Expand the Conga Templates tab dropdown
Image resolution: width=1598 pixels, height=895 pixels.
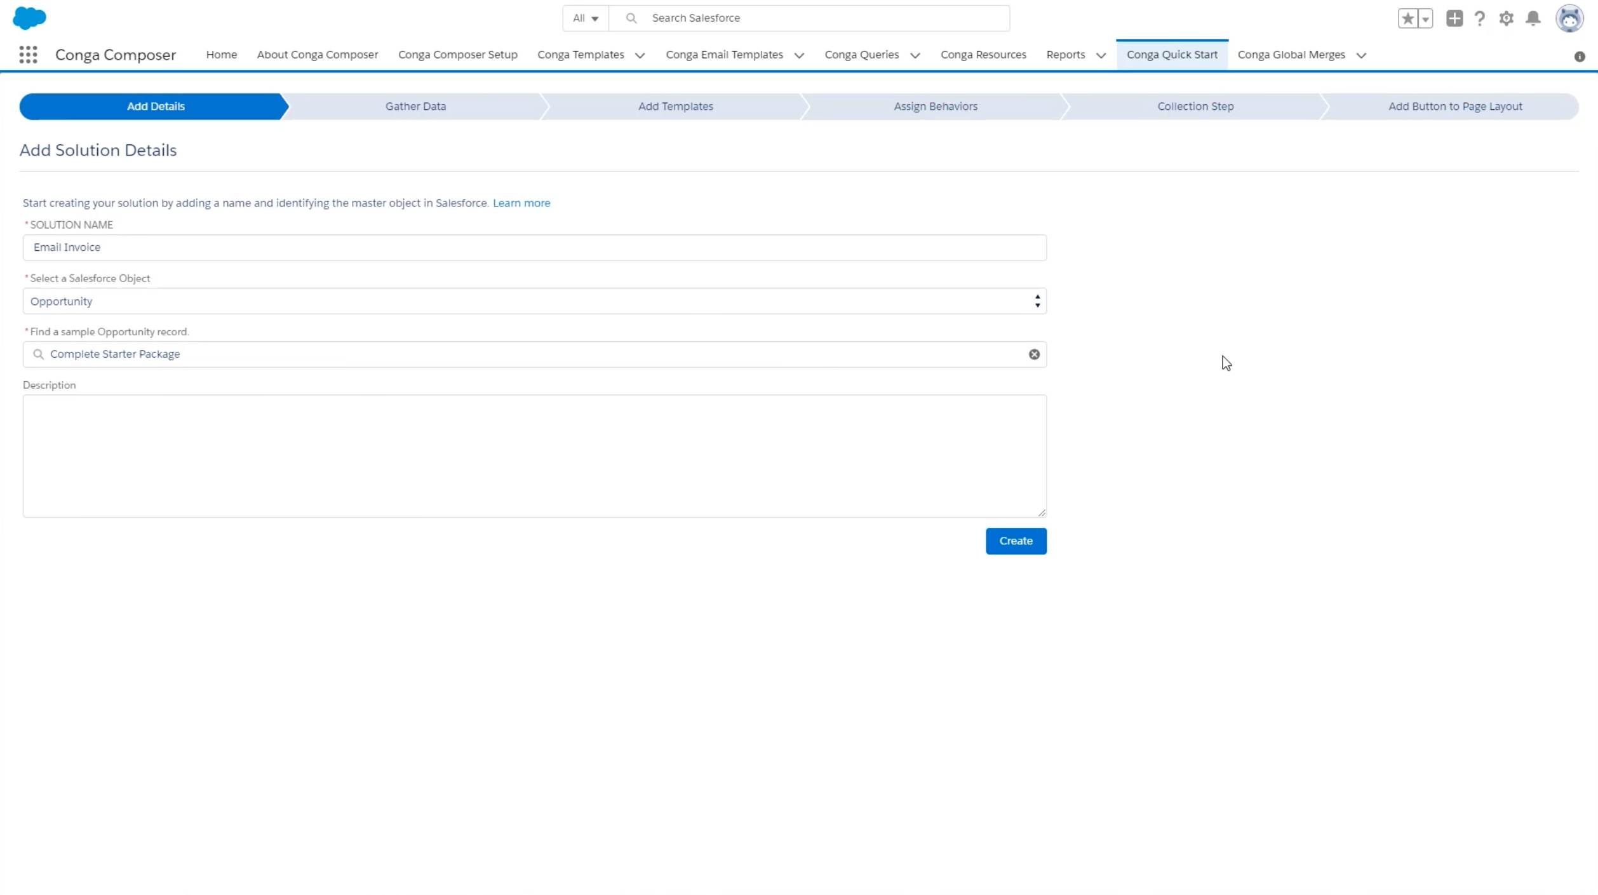[640, 55]
